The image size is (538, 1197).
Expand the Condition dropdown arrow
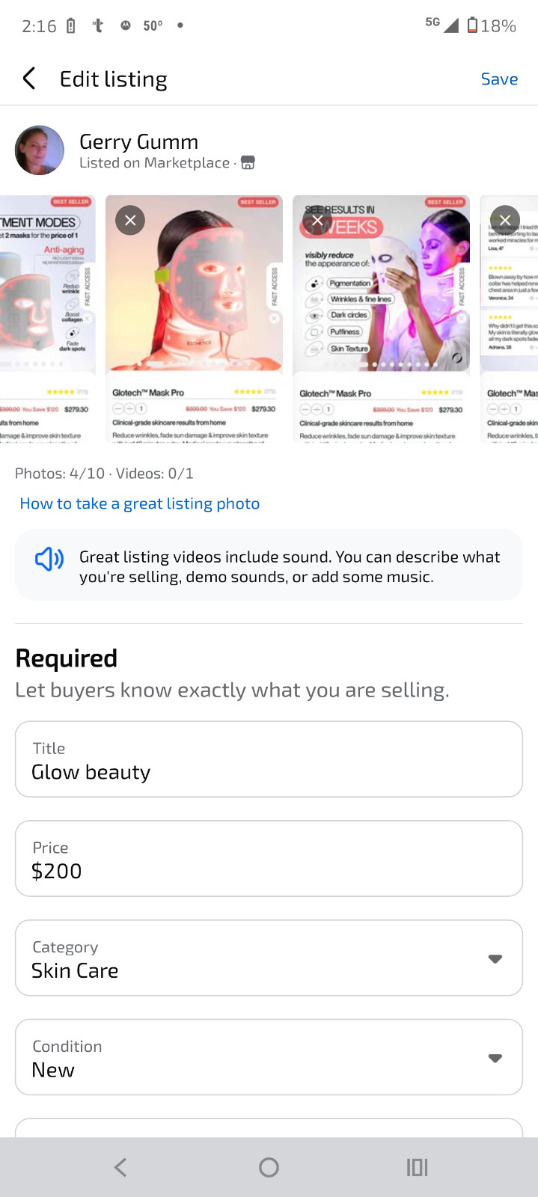pyautogui.click(x=495, y=1058)
